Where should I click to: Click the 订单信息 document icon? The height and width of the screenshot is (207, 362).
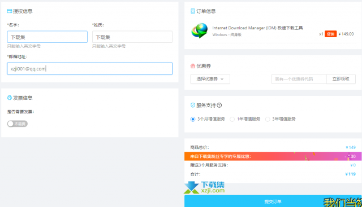coord(192,11)
